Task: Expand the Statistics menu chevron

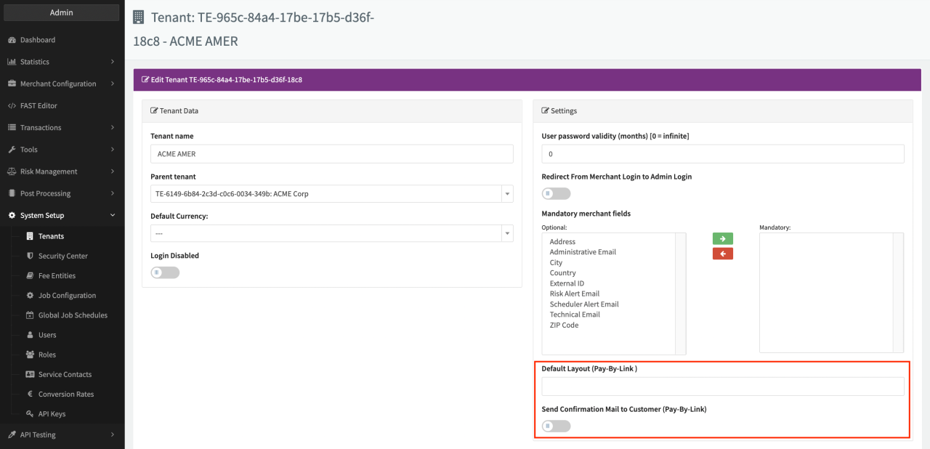Action: 113,62
